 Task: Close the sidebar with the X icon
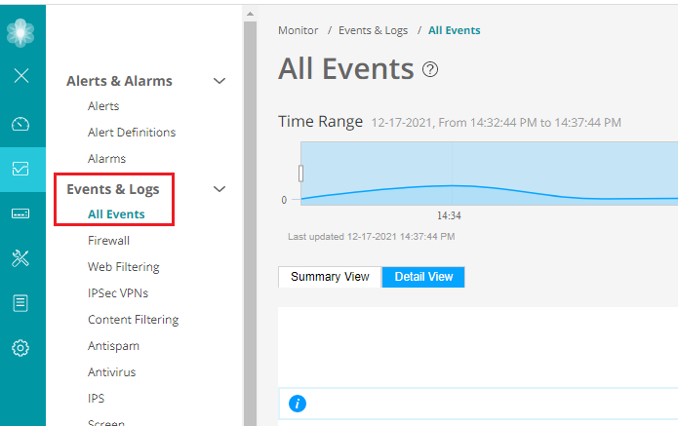[x=21, y=76]
